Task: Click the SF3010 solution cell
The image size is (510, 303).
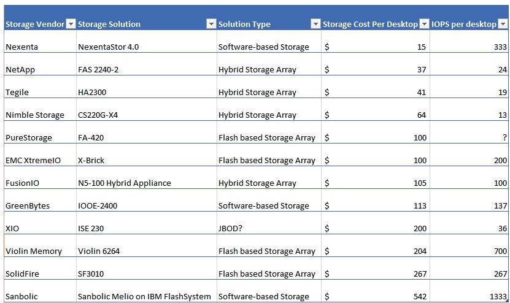Action: [147, 269]
